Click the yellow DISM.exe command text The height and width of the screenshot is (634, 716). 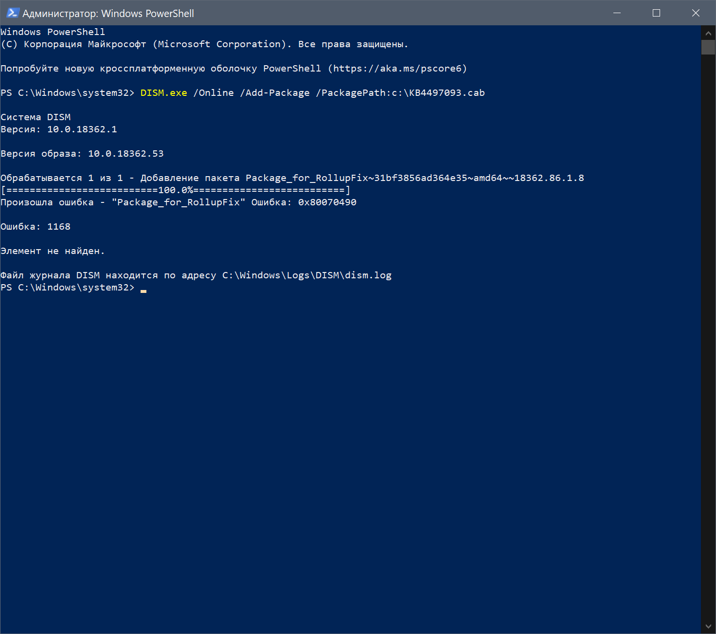pos(163,93)
